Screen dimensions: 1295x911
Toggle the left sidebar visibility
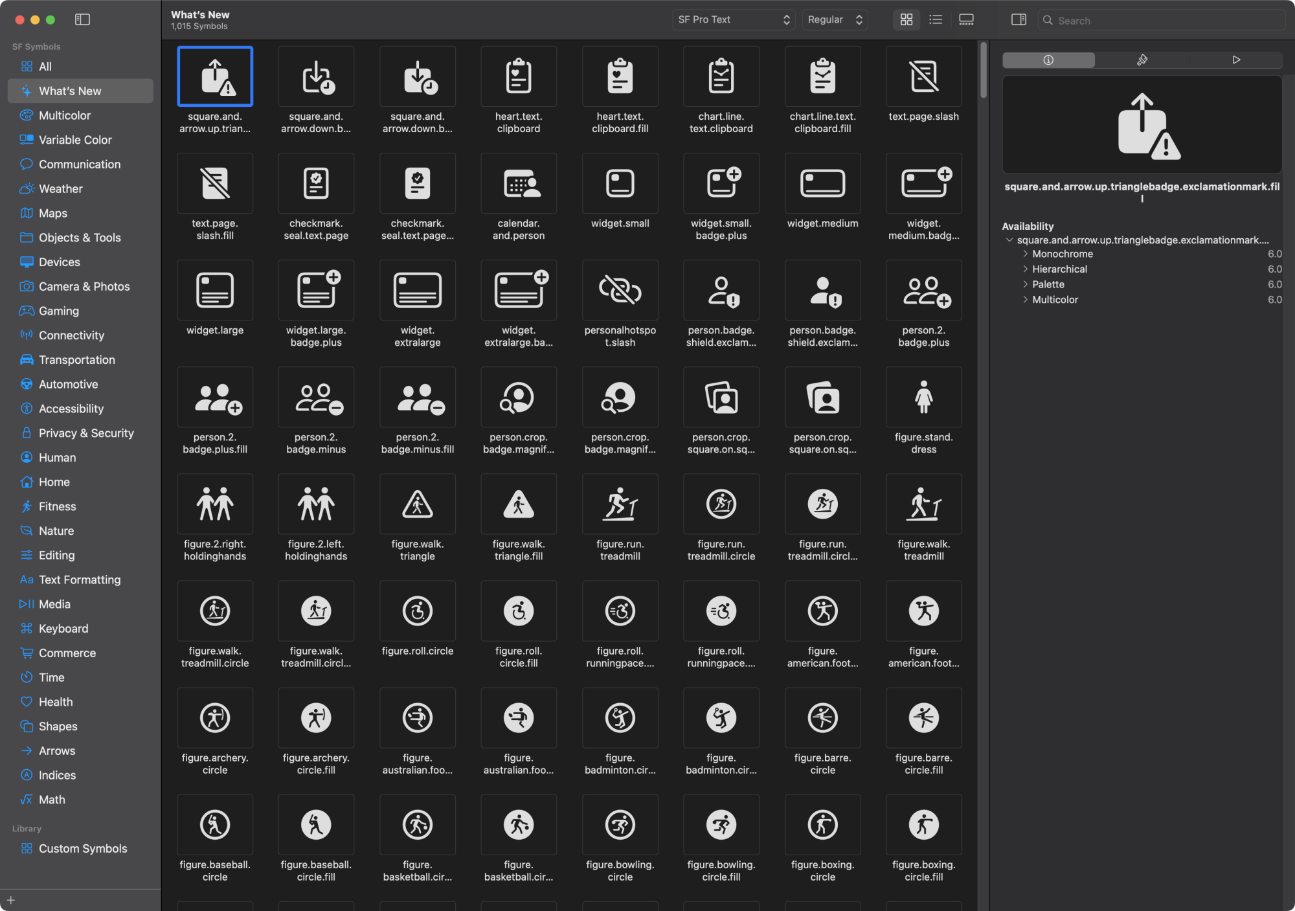pos(83,19)
